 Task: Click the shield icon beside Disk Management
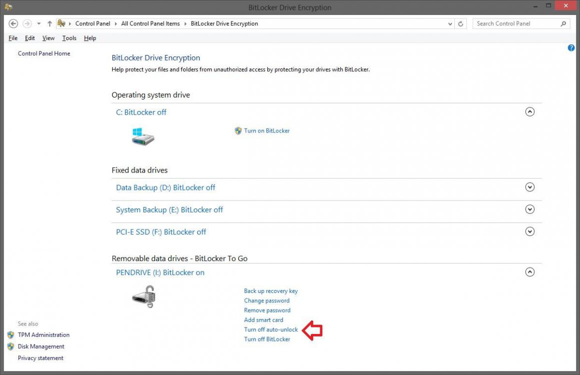point(11,346)
